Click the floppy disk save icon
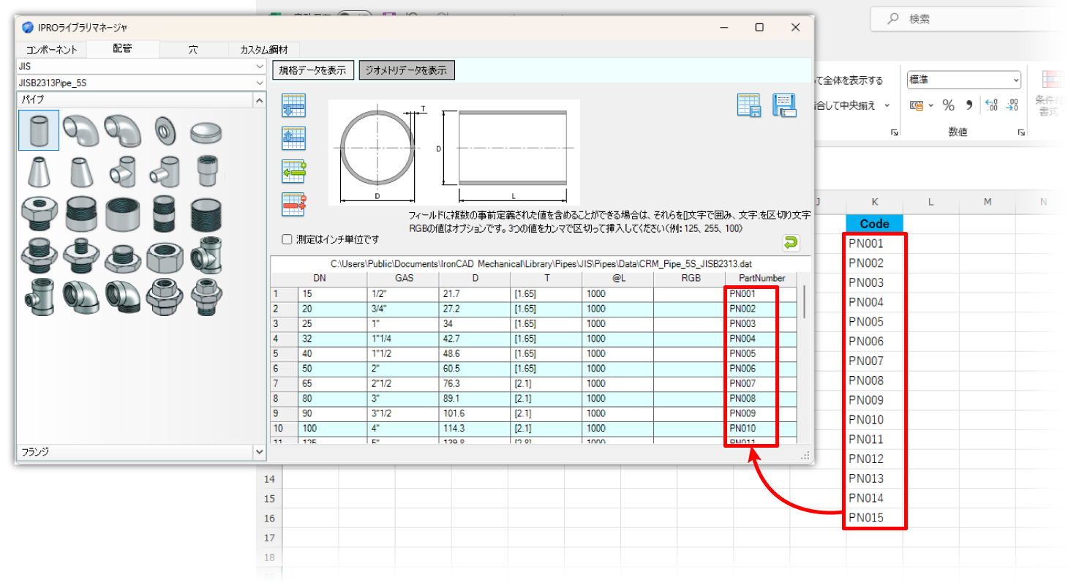This screenshot has height=583, width=1068. [784, 105]
